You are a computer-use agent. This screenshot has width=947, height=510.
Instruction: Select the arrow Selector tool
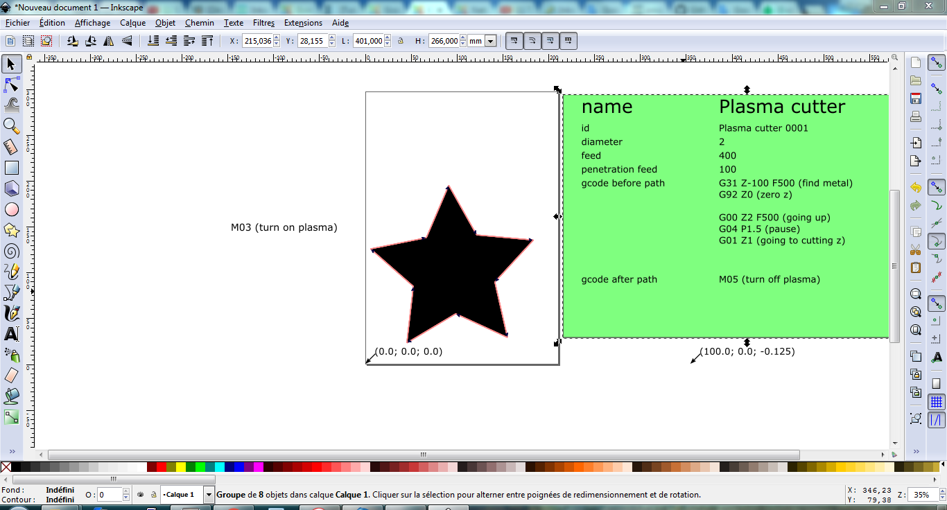tap(11, 64)
